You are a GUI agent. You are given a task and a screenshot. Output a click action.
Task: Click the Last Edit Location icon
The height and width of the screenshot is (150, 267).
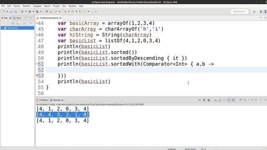pyautogui.click(x=80, y=12)
